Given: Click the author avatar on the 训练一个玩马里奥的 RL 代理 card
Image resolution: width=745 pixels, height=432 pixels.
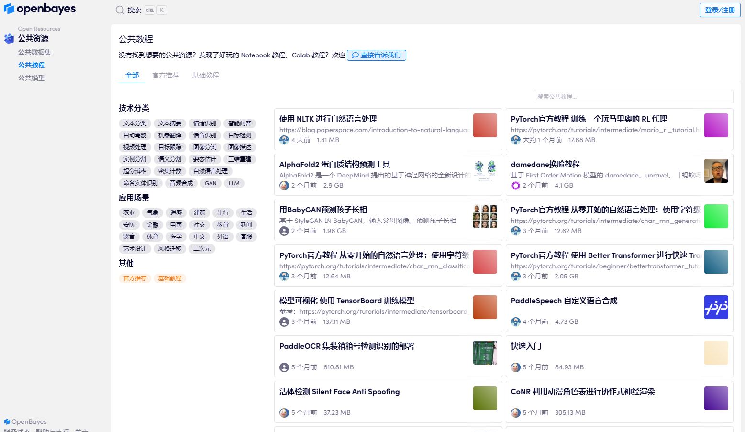Looking at the screenshot, I should [516, 140].
